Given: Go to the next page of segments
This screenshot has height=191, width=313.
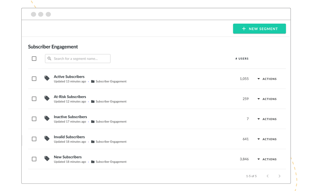Looking at the screenshot, I should pos(279,176).
